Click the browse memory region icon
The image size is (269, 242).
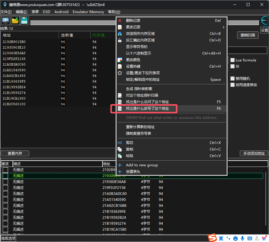120,34
